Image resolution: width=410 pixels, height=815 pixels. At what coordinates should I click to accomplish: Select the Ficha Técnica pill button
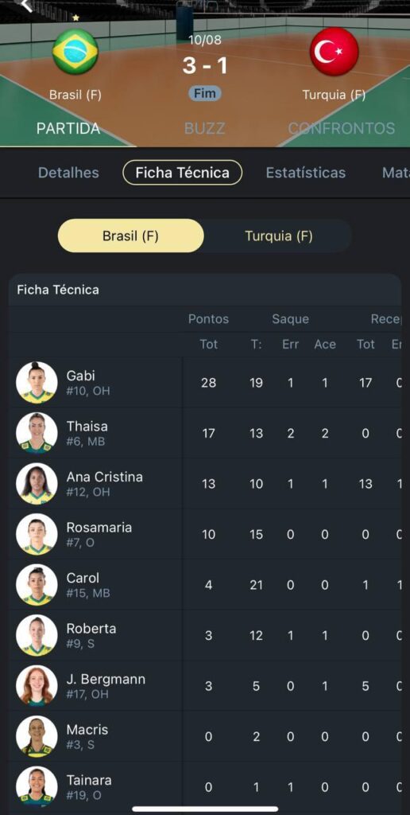coord(182,173)
